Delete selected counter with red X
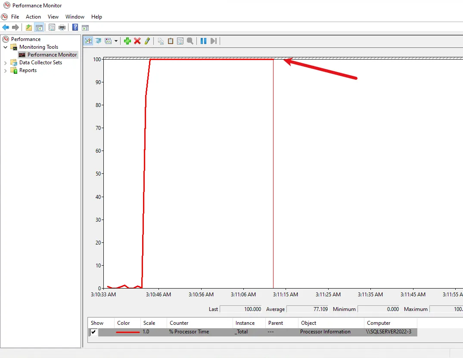Viewport: 463px width, 358px height. coord(137,41)
